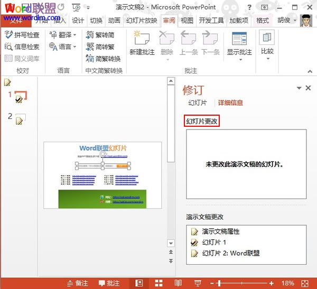The image size is (317, 289).
Task: Switch to Slide Sorter view icon
Action: (158, 283)
